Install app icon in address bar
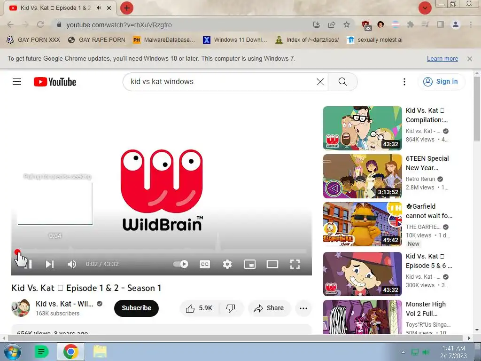The height and width of the screenshot is (361, 481). [x=317, y=24]
